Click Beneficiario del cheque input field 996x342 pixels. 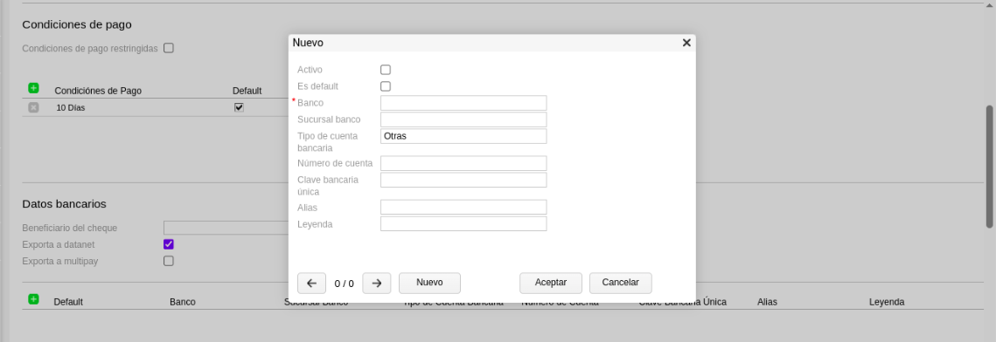click(x=226, y=228)
